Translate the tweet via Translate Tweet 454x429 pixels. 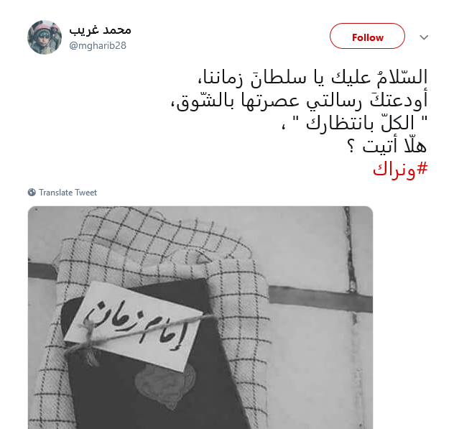click(x=62, y=193)
